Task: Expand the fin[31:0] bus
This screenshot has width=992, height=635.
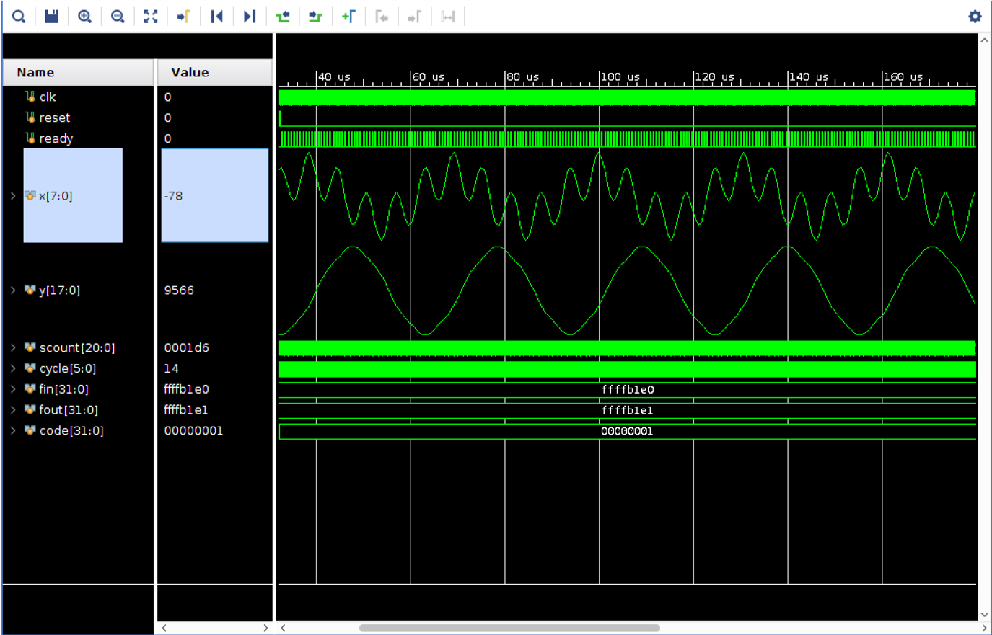Action: click(x=13, y=389)
